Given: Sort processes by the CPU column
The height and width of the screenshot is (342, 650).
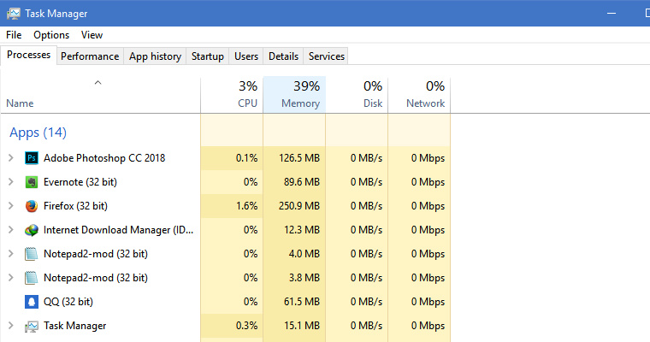Looking at the screenshot, I should tap(232, 94).
